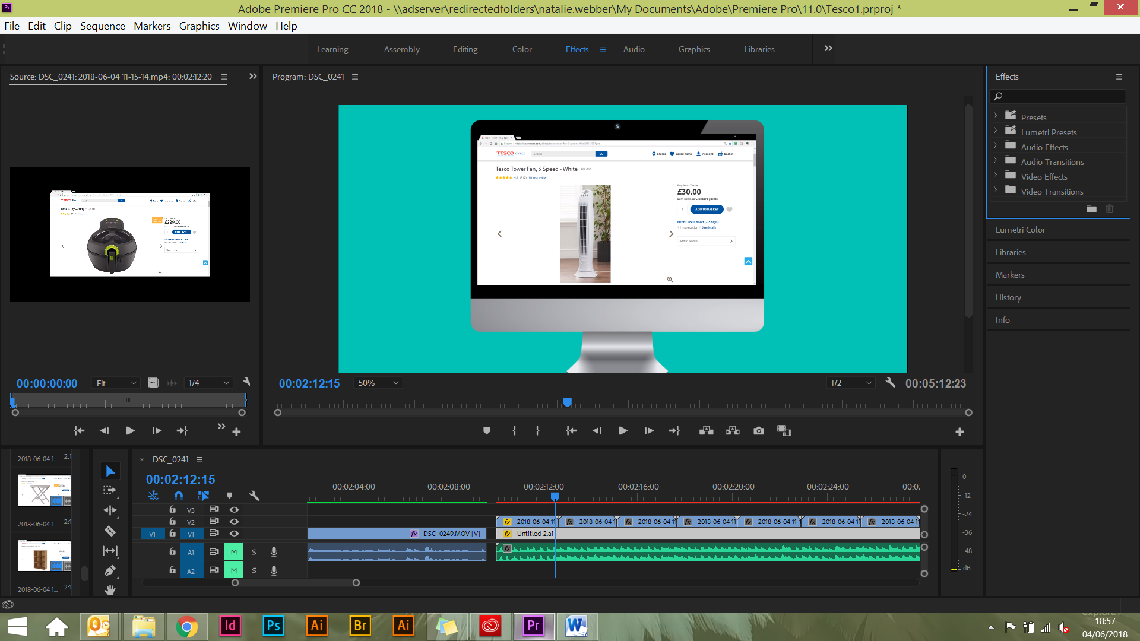Toggle lock on track V3
The image size is (1140, 641).
click(172, 510)
